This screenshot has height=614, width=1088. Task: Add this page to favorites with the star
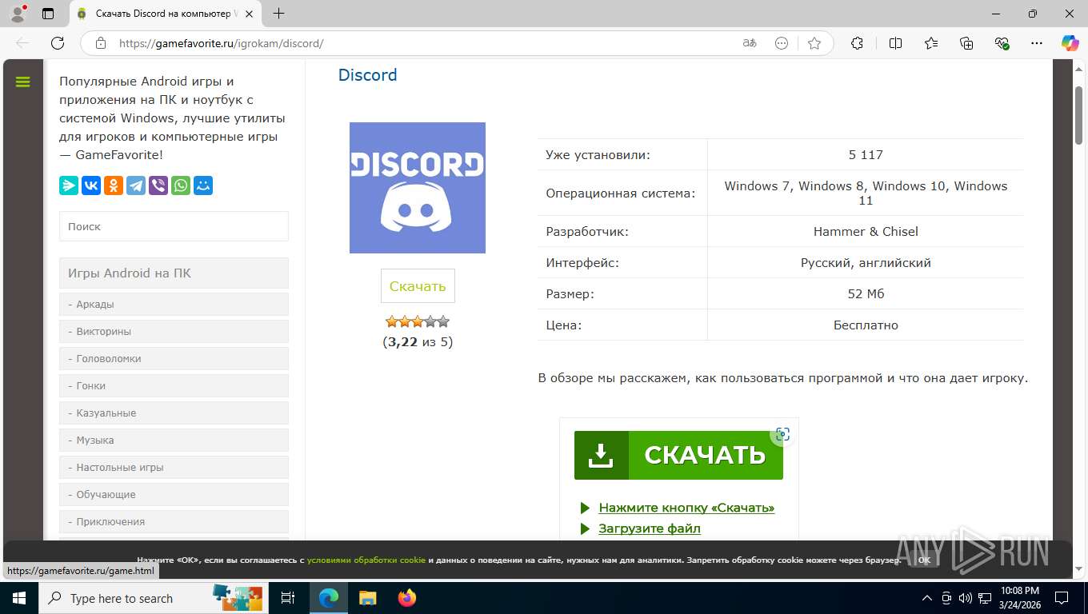coord(814,43)
